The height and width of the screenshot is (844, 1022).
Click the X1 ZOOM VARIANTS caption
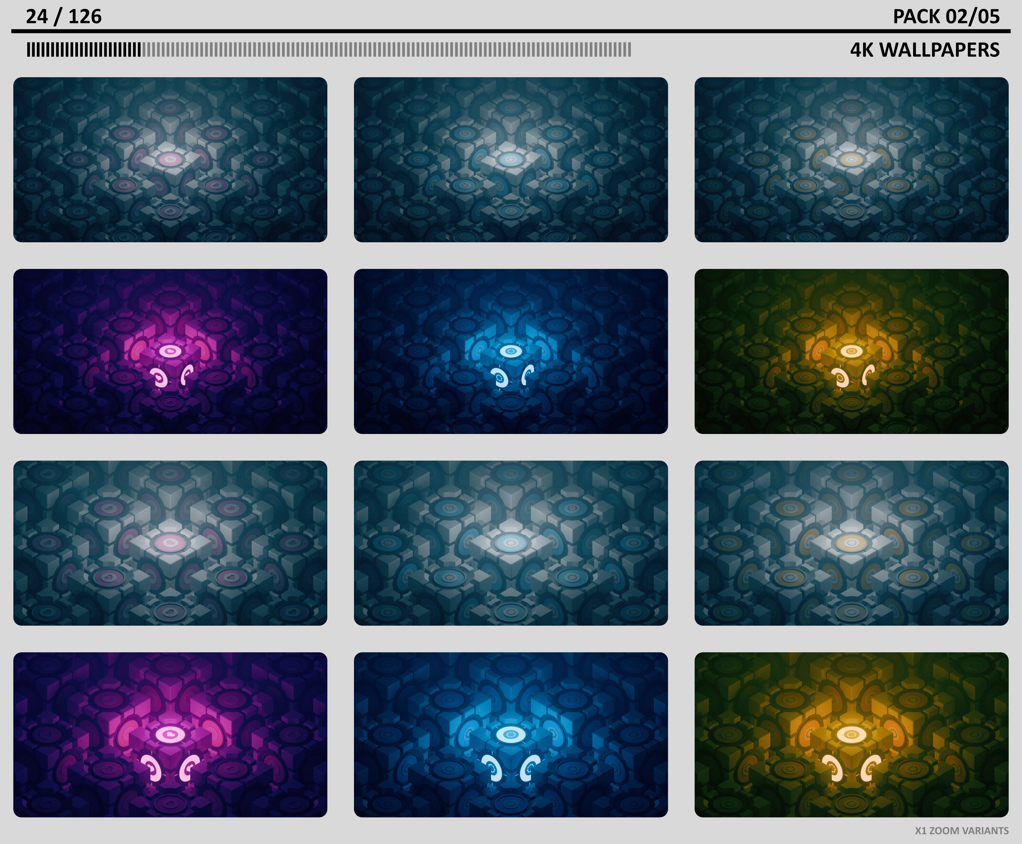(x=961, y=830)
